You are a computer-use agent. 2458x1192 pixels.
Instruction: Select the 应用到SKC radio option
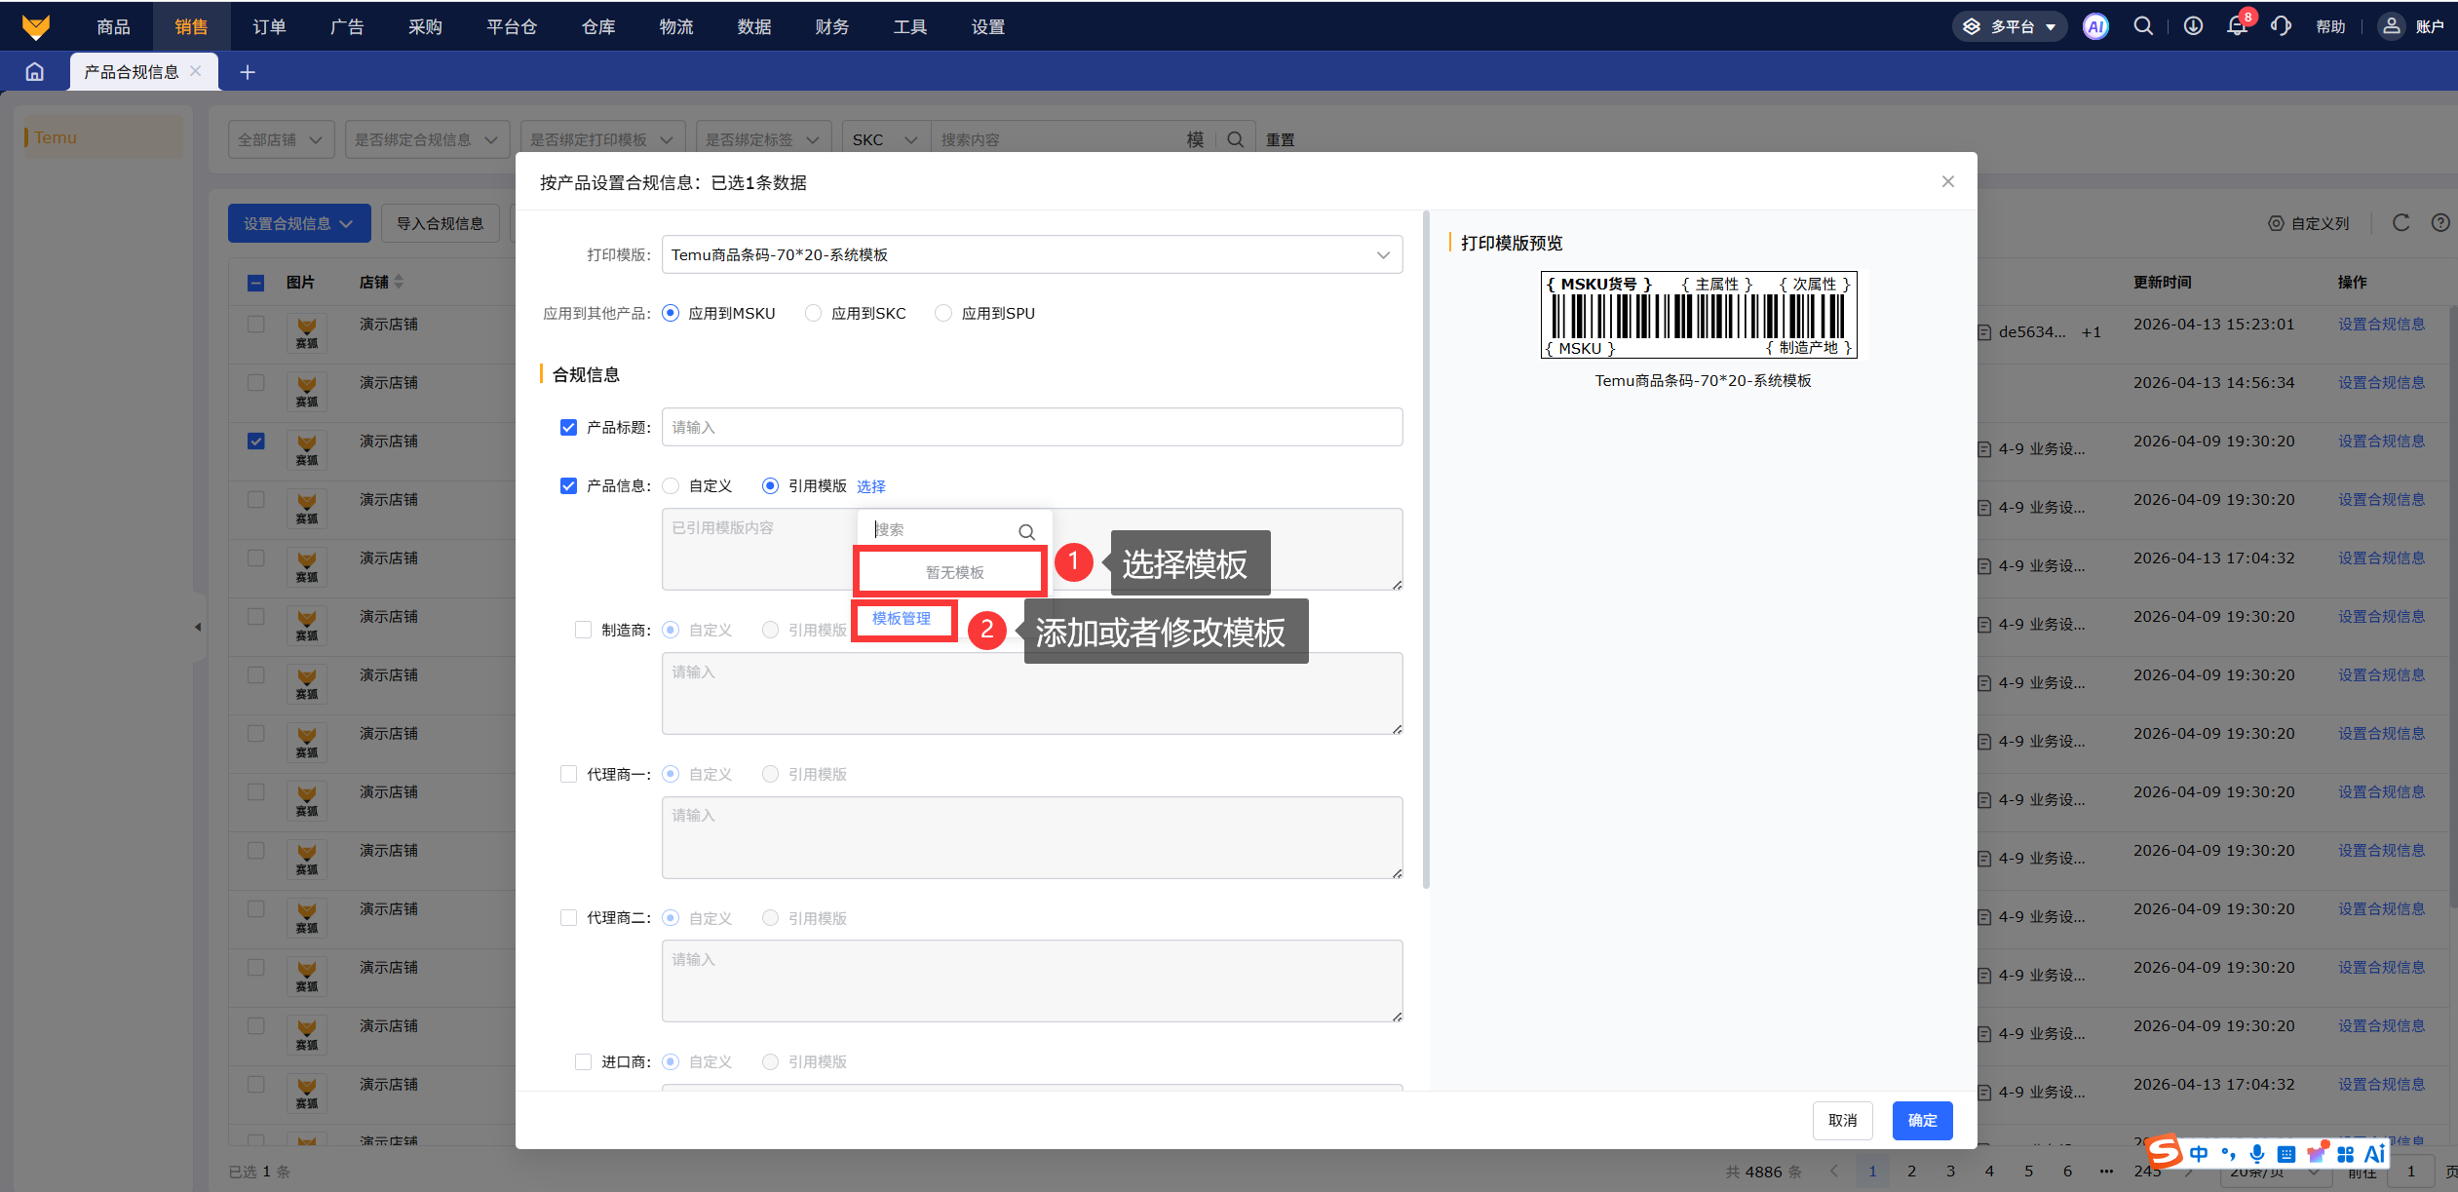click(813, 313)
